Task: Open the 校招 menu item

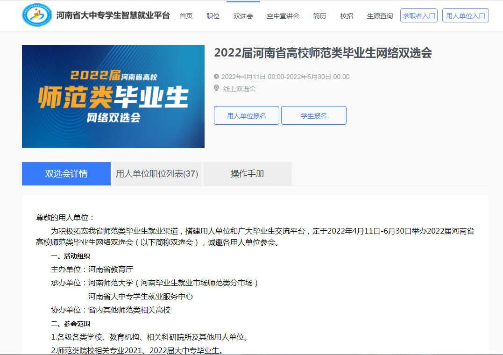Action: pyautogui.click(x=347, y=16)
